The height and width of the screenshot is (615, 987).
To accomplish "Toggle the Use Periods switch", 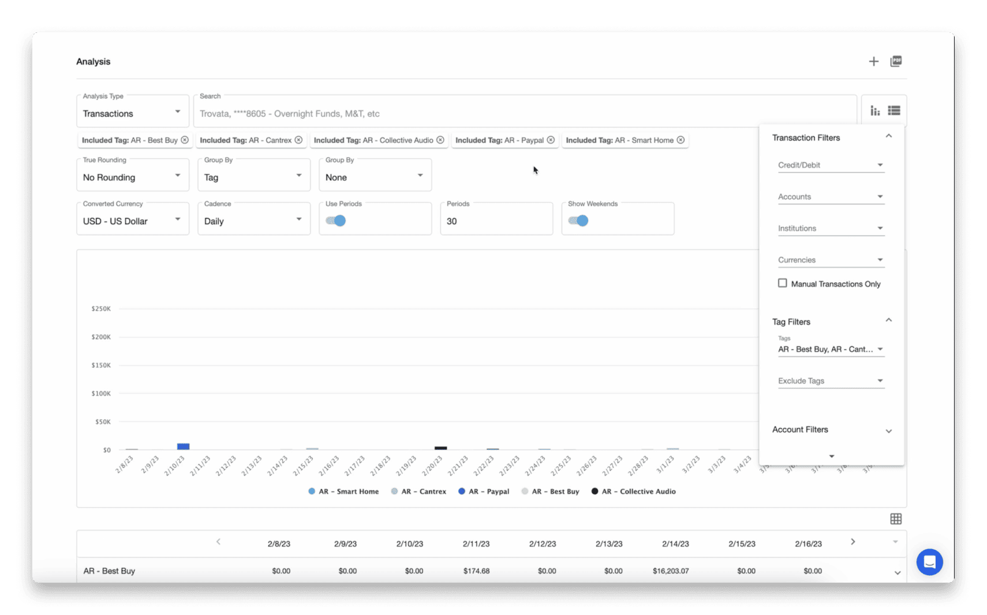I will (336, 221).
